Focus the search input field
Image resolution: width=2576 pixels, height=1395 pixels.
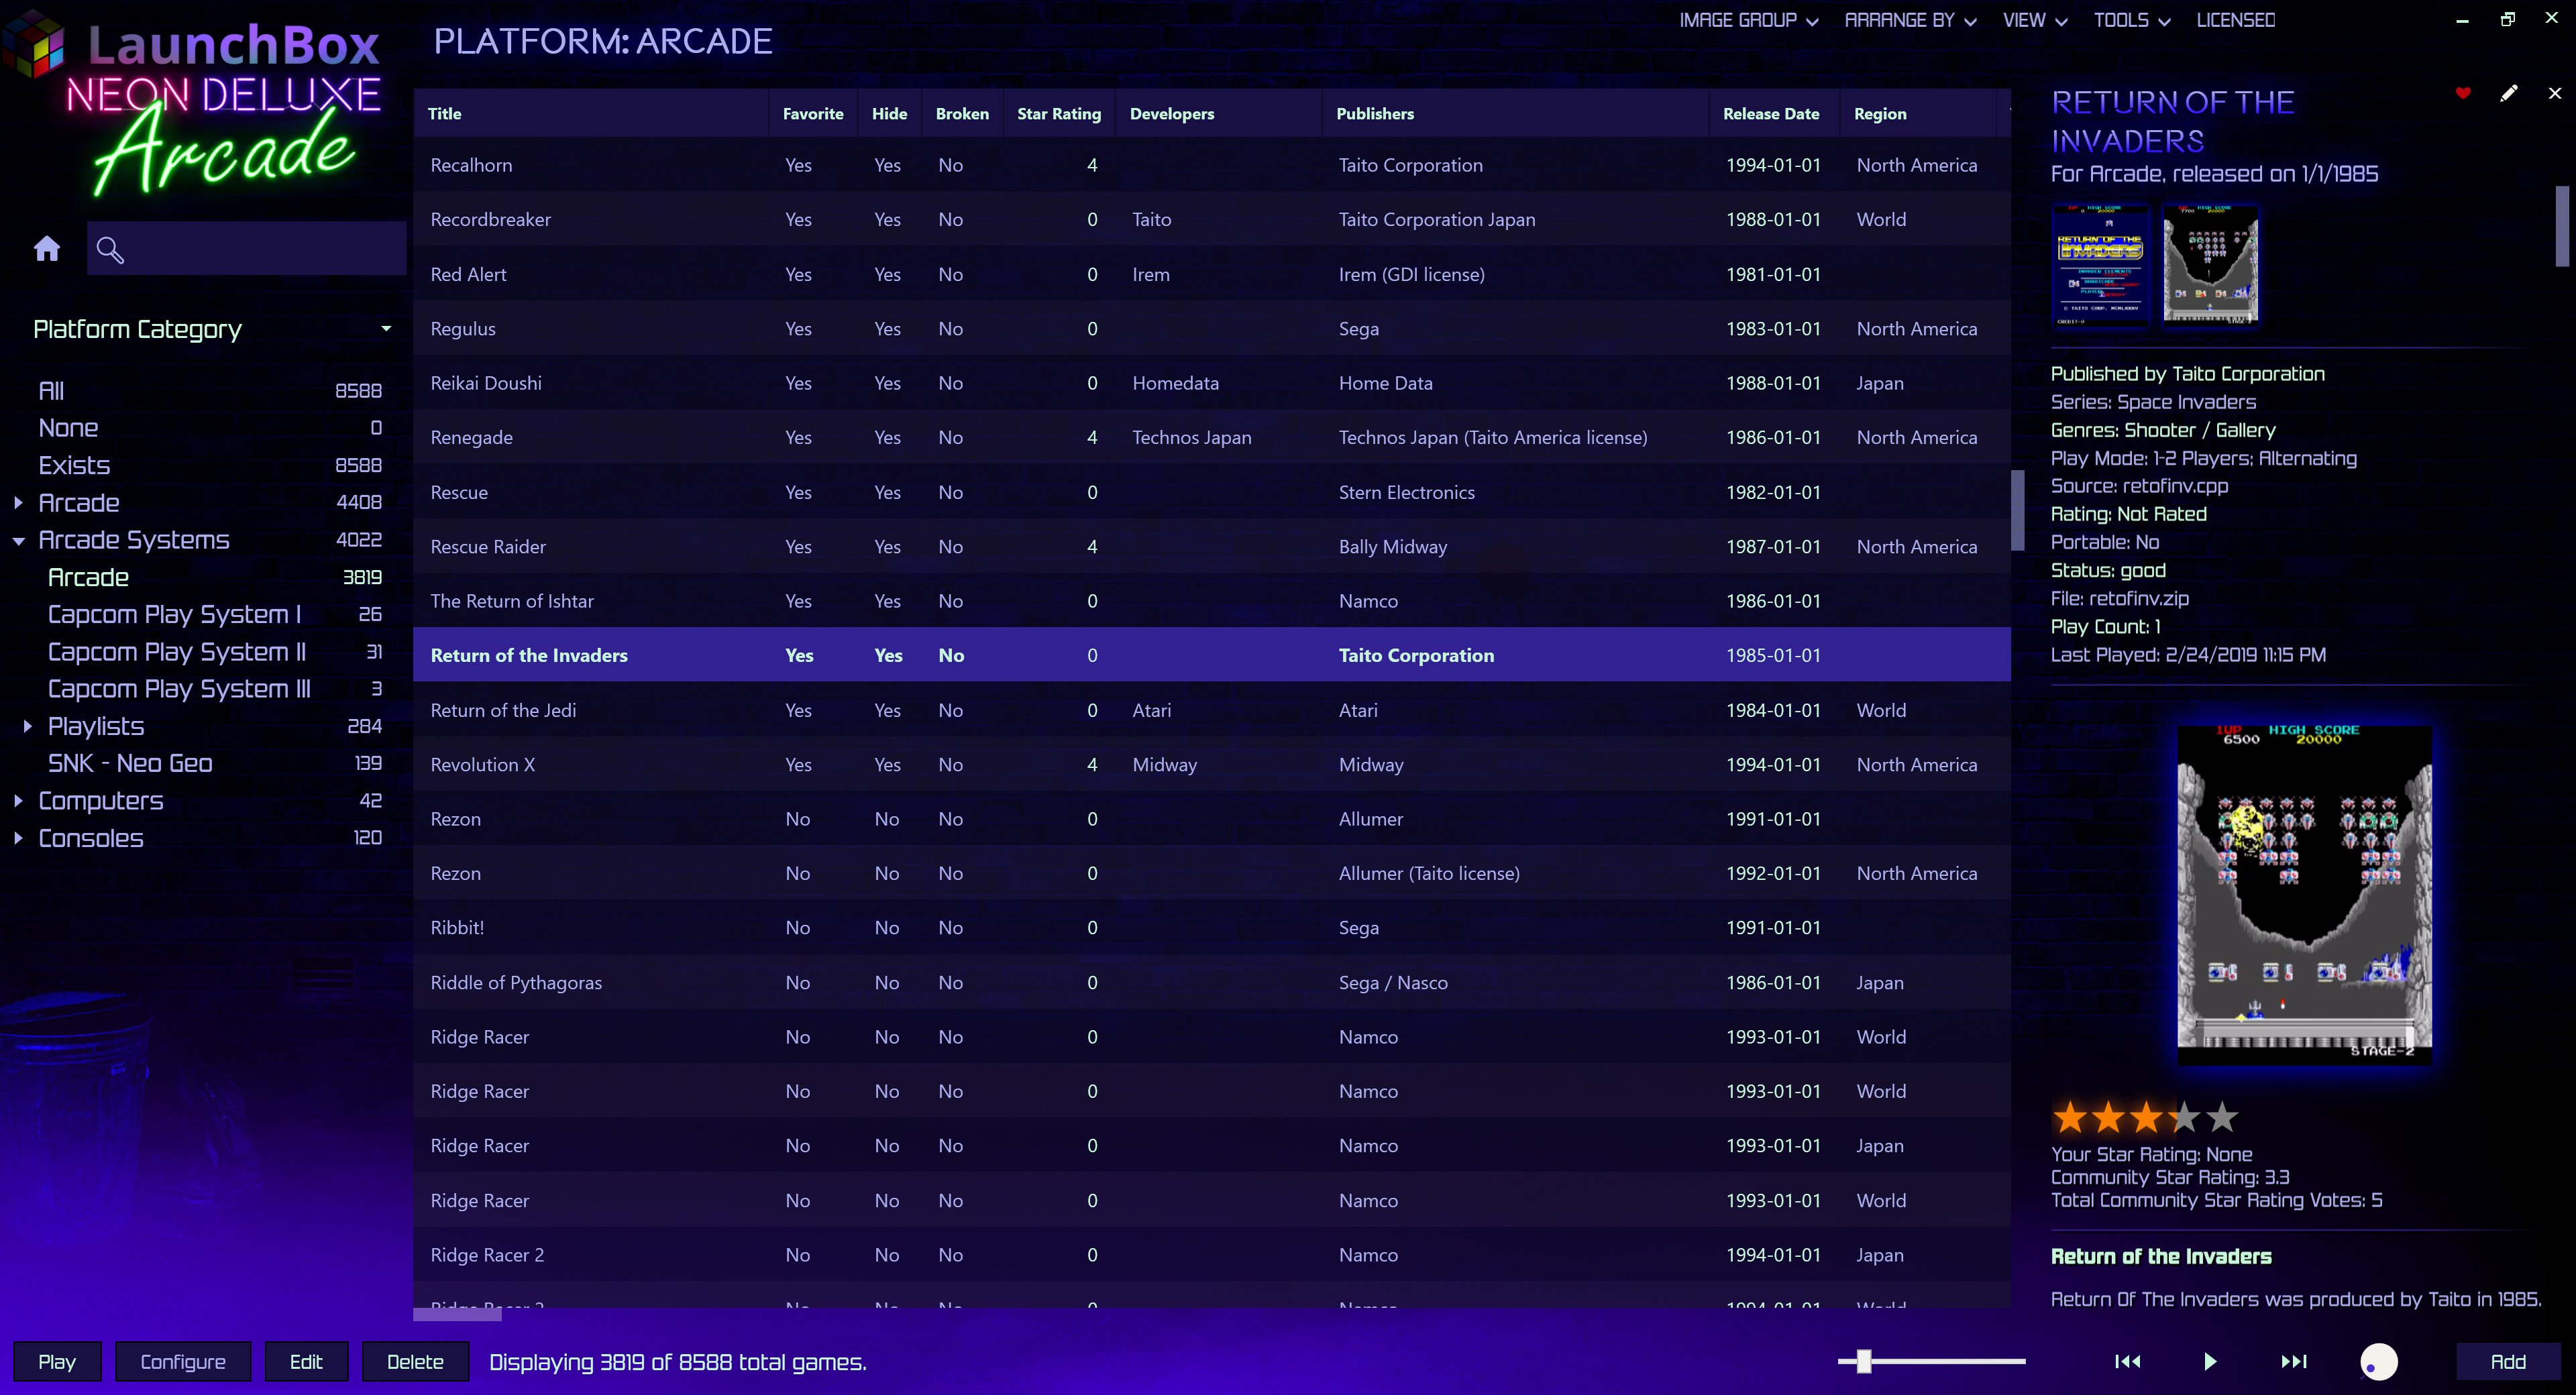[246, 249]
